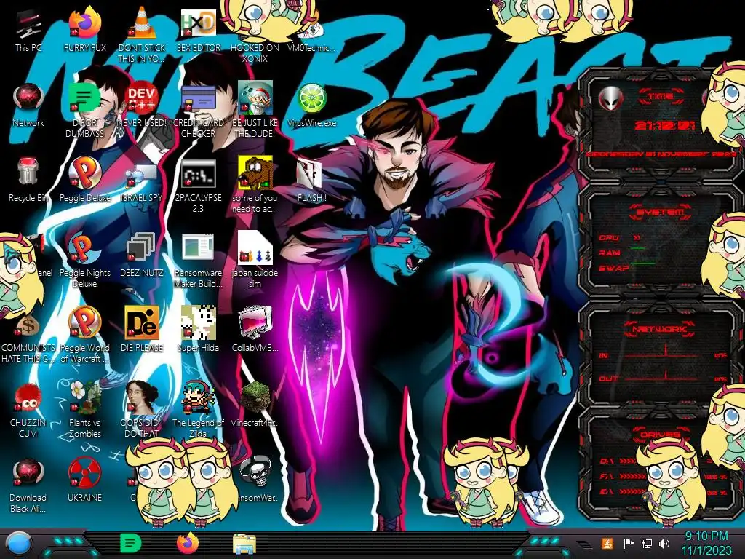This screenshot has height=559, width=745.
Task: Click the NETWORK widget header
Action: 659,329
